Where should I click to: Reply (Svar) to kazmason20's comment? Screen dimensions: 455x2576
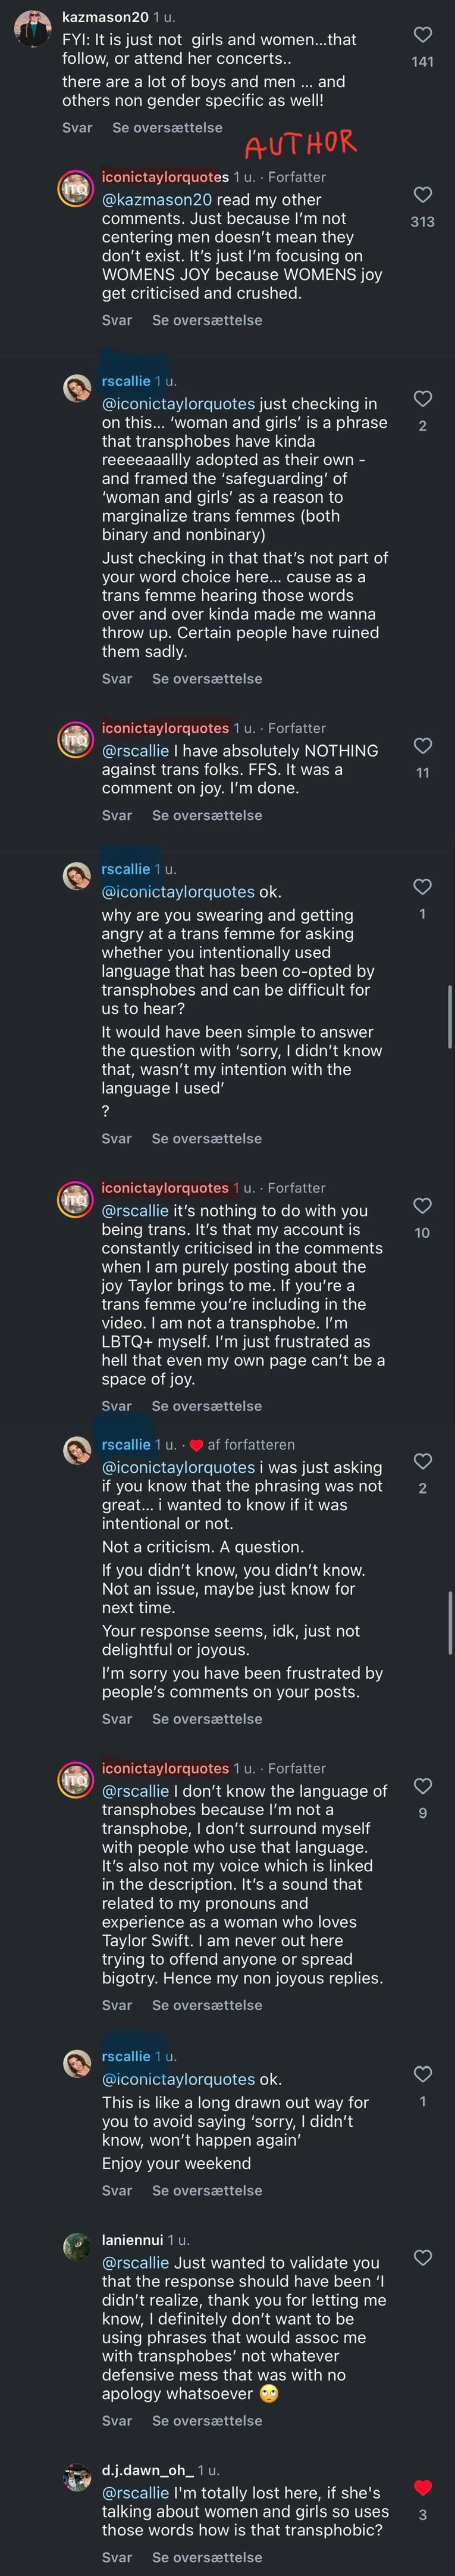click(x=77, y=128)
